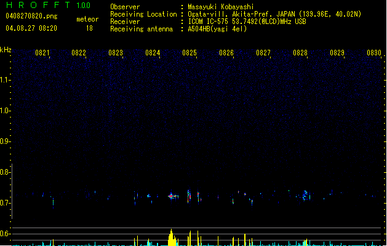The image size is (387, 246).
Task: Click the bright meteor echo near 0824.5
Action: 173,196
